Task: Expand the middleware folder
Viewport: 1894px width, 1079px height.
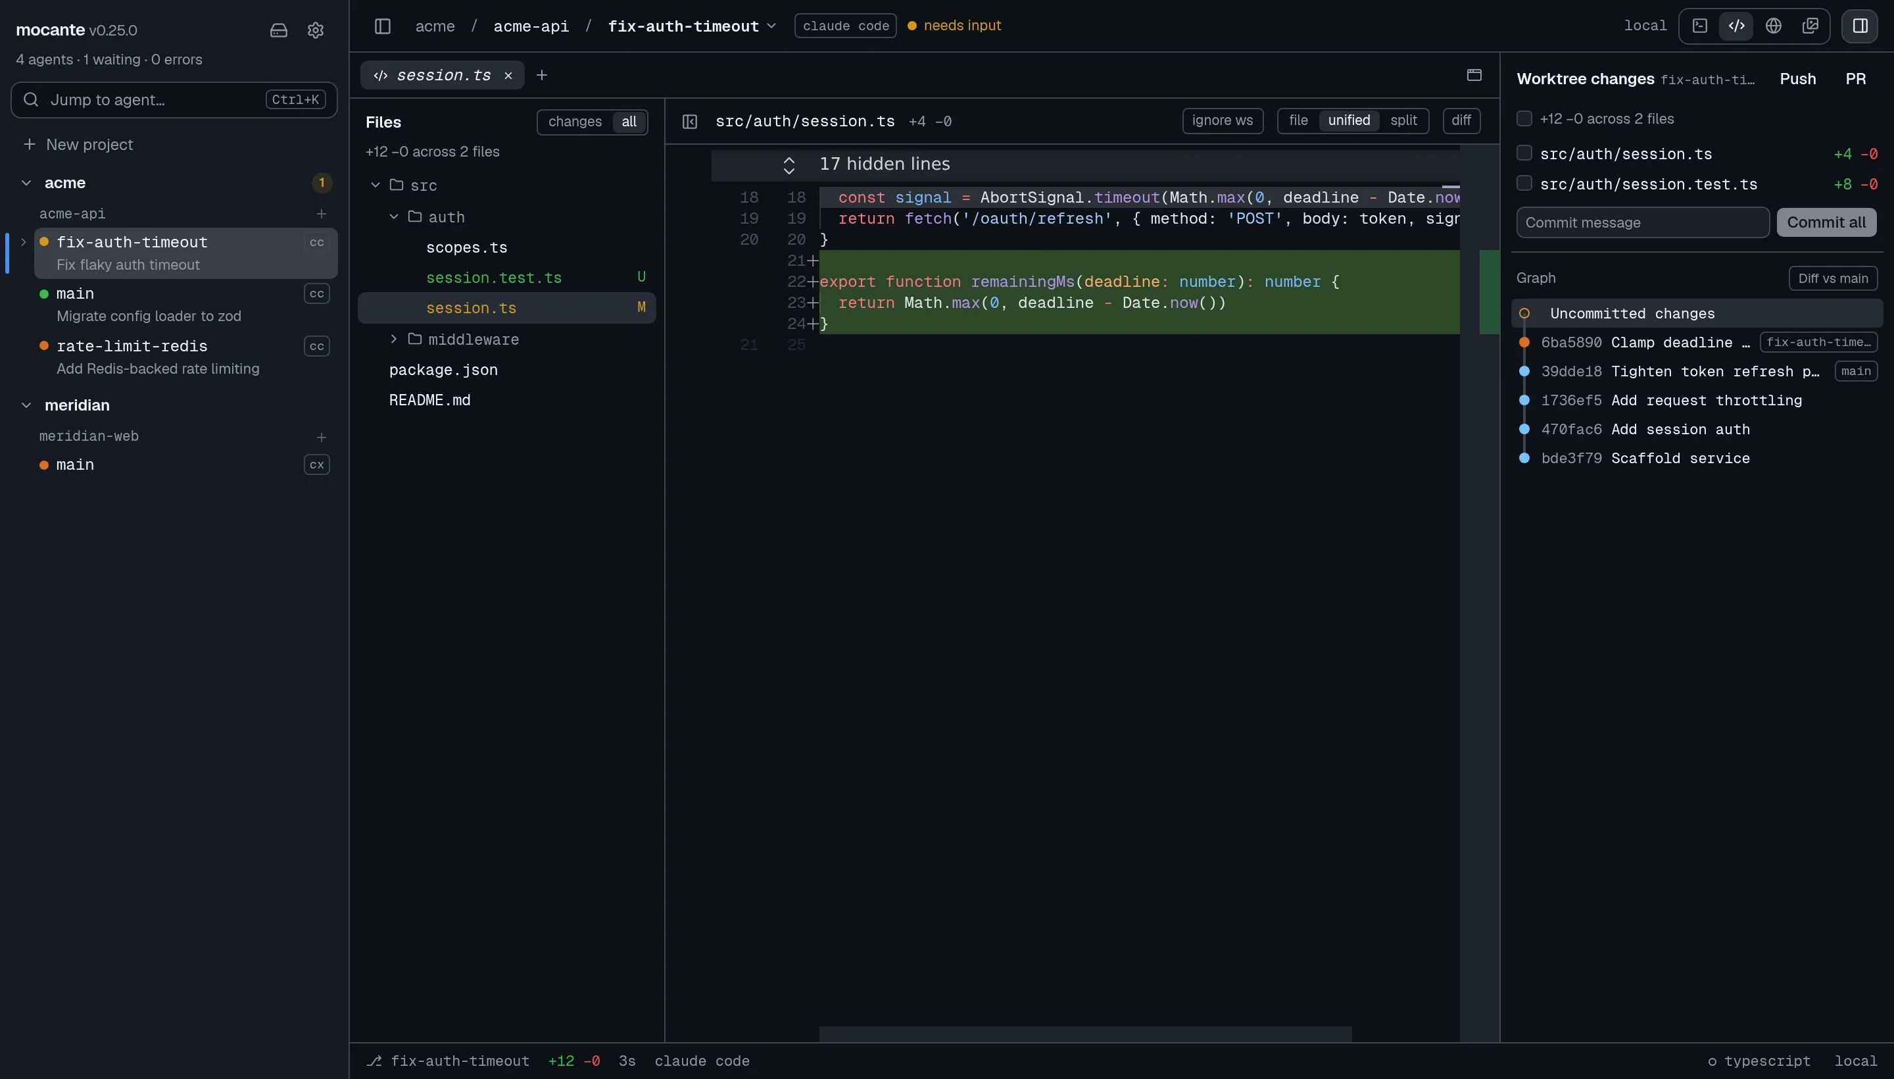Action: point(394,339)
